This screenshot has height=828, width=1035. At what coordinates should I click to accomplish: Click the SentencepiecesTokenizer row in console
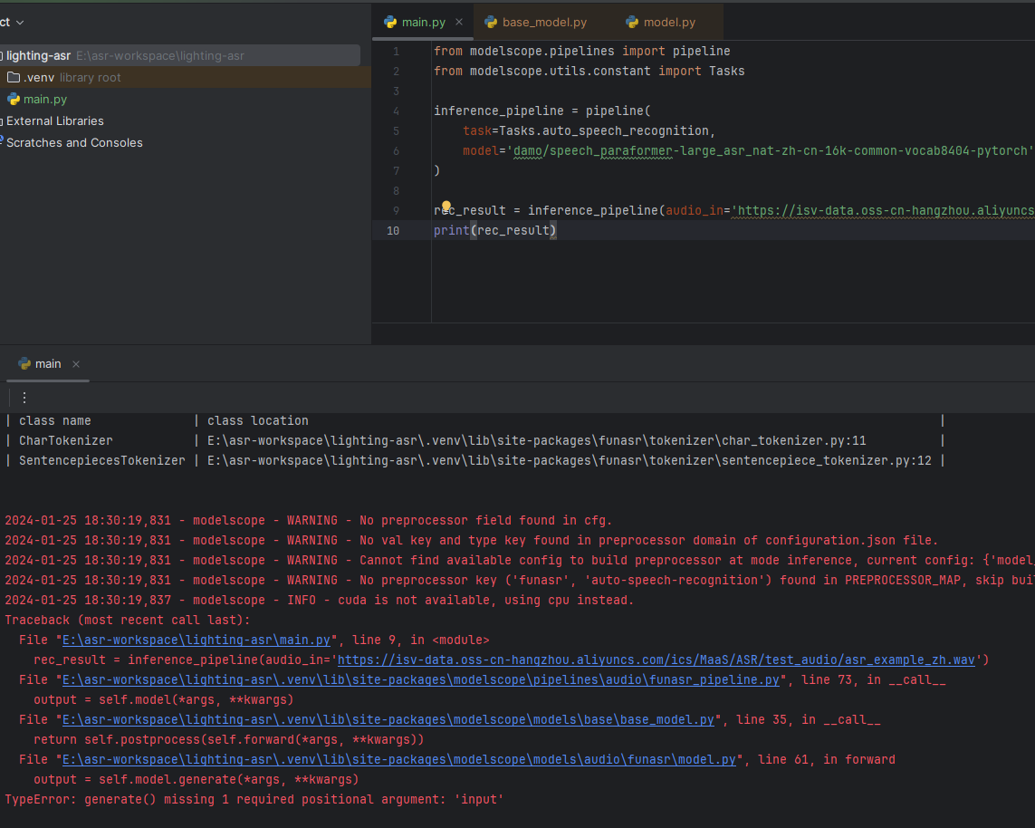474,460
